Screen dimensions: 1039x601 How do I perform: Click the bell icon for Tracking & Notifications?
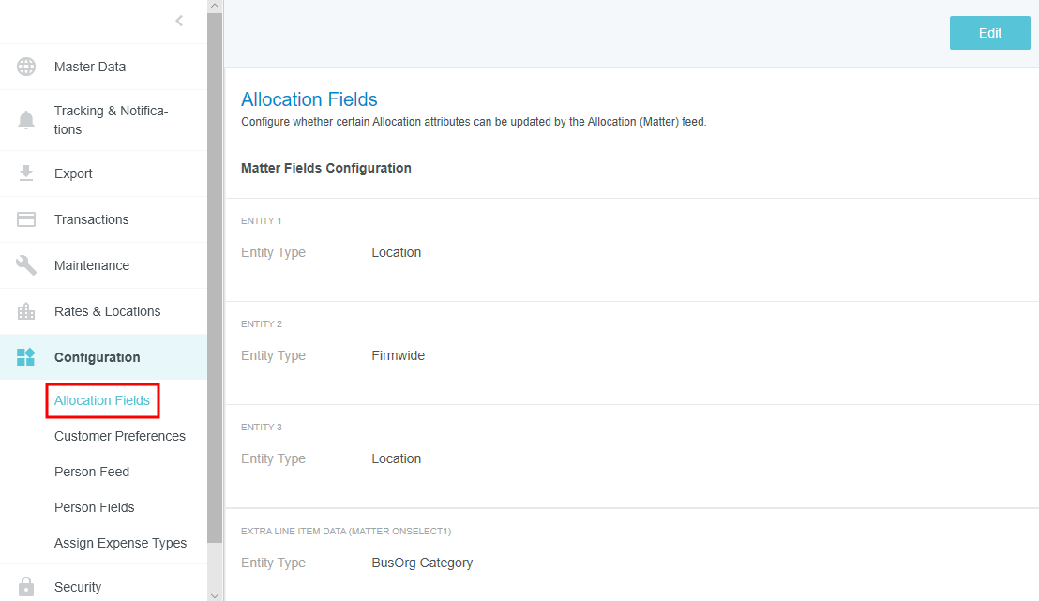26,120
